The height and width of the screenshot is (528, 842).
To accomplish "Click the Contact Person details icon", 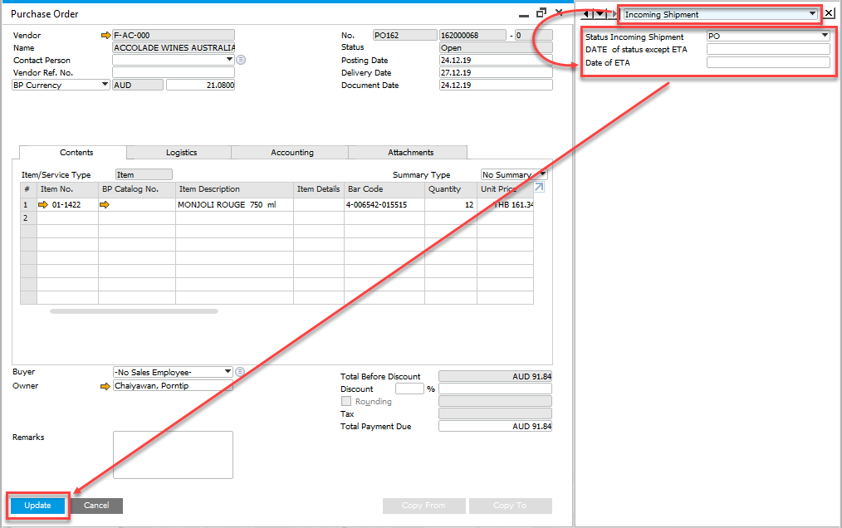I will coord(241,60).
